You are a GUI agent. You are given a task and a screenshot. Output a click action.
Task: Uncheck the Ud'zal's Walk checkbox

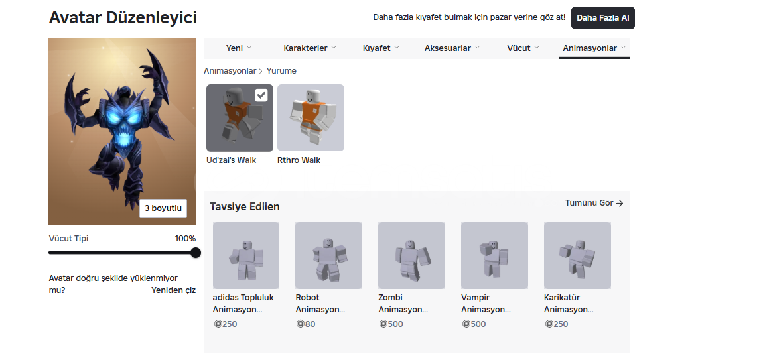point(261,95)
